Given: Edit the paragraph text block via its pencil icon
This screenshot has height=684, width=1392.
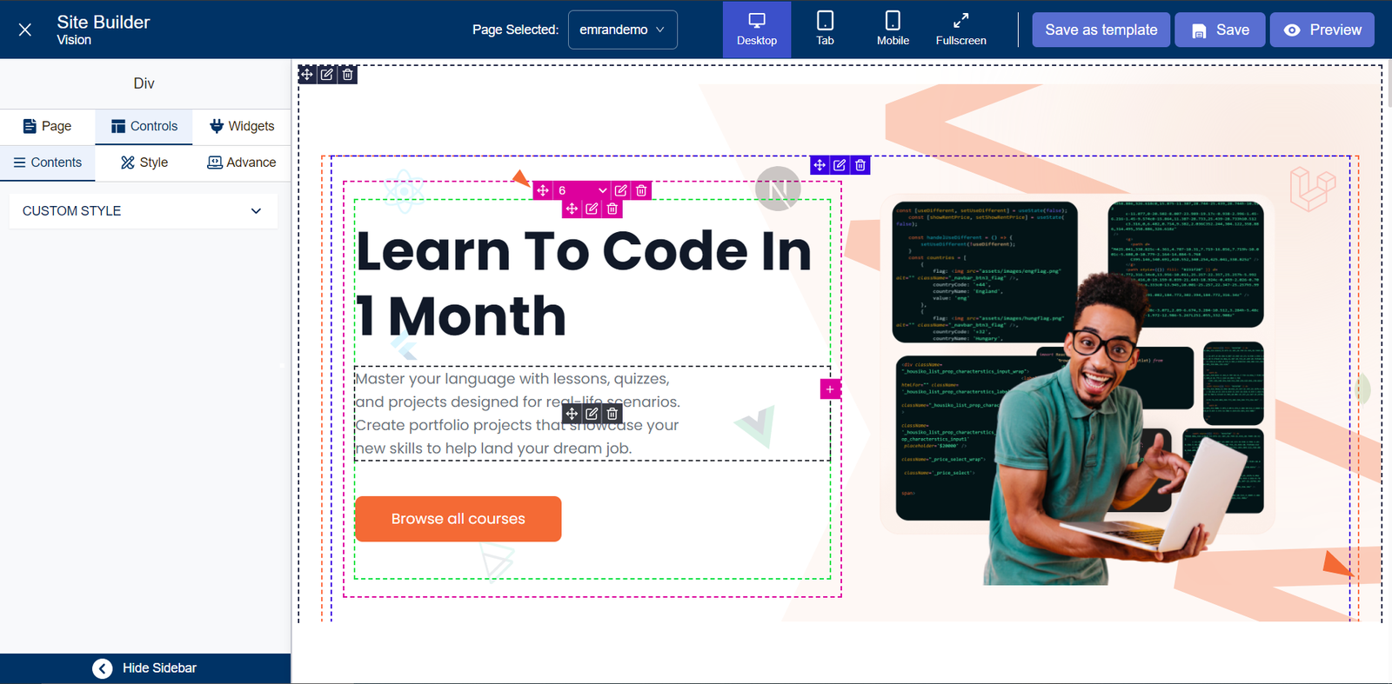Looking at the screenshot, I should 592,414.
